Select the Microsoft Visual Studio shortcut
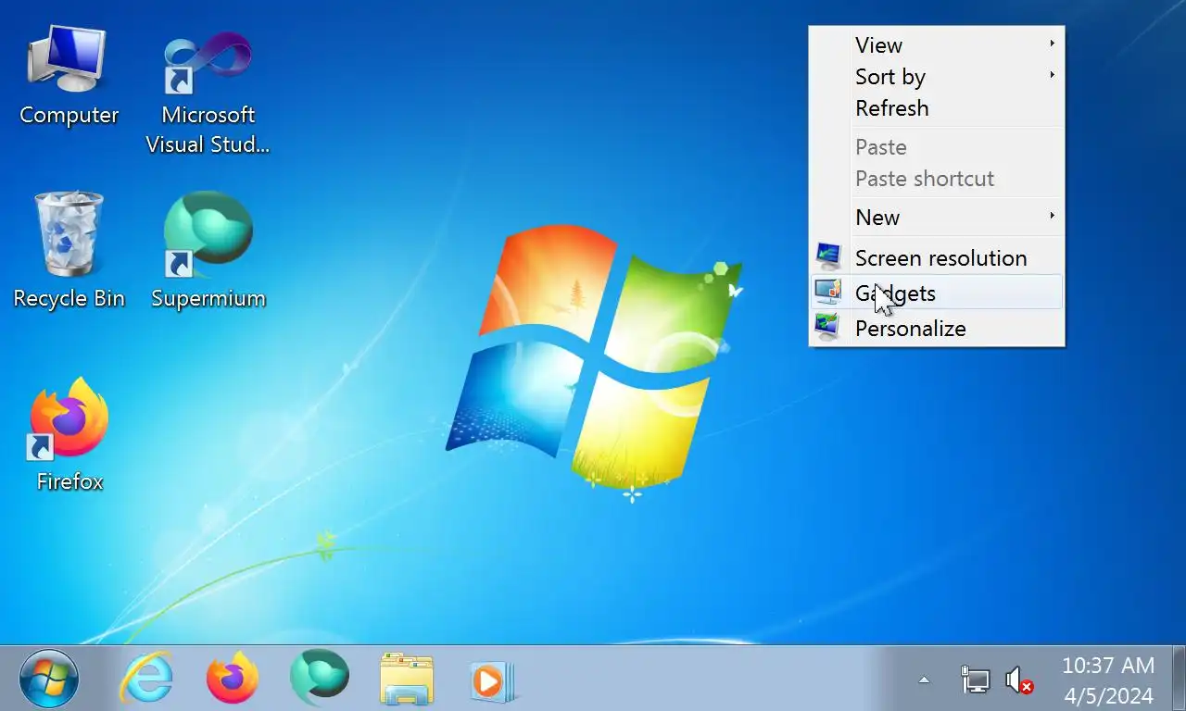The width and height of the screenshot is (1186, 711). (x=208, y=93)
